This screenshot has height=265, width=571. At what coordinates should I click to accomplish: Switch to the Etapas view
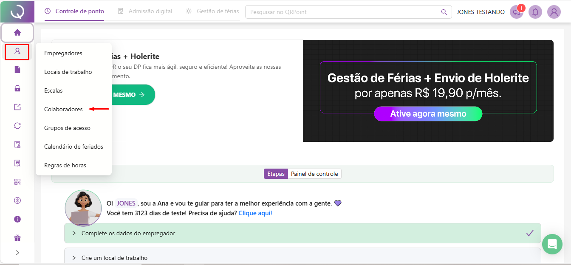coord(276,174)
